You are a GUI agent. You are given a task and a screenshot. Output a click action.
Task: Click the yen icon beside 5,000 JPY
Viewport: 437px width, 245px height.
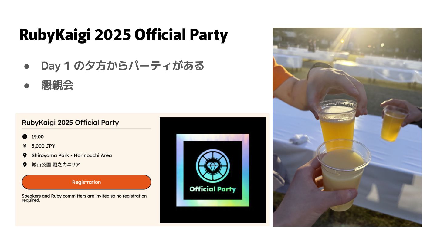tap(25, 146)
